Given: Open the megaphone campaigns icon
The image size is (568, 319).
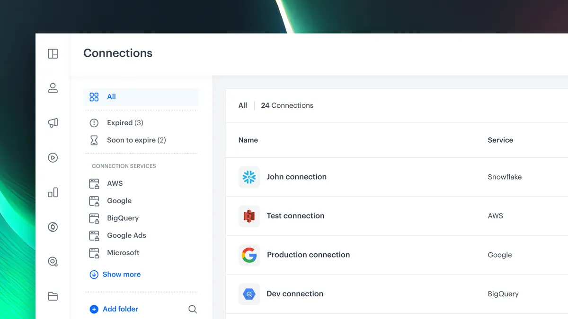Looking at the screenshot, I should [53, 123].
